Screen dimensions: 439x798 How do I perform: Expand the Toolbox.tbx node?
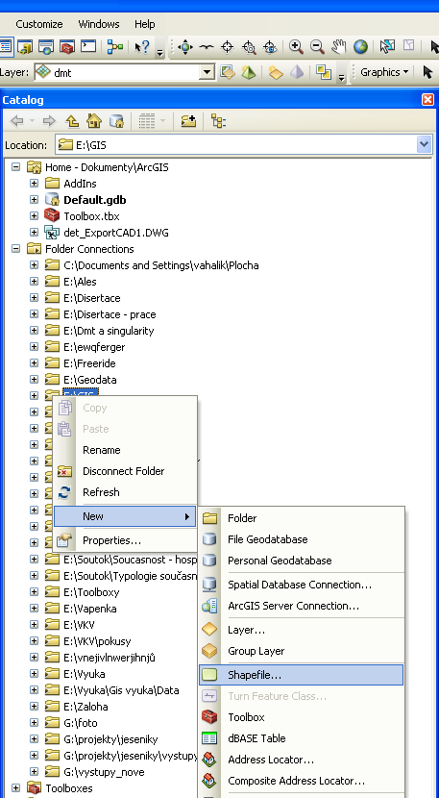(x=34, y=215)
